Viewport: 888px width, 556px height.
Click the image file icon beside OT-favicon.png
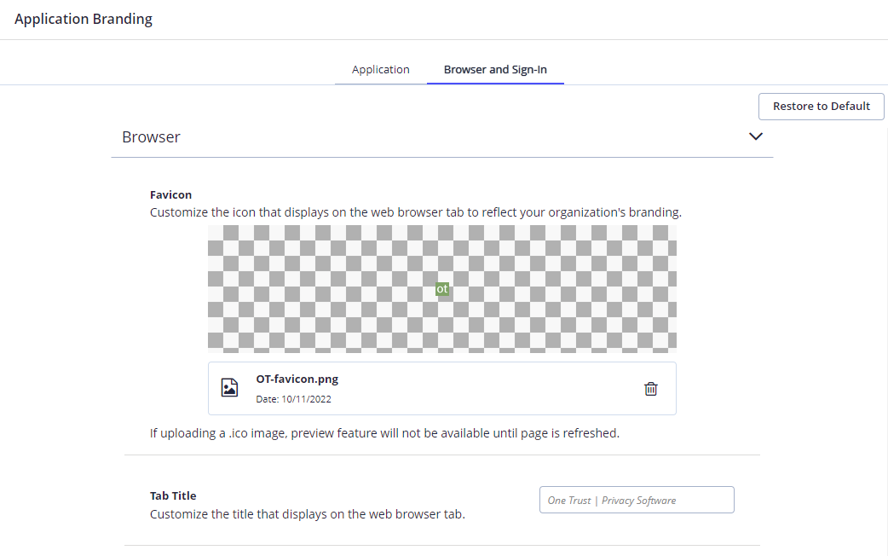coord(229,386)
